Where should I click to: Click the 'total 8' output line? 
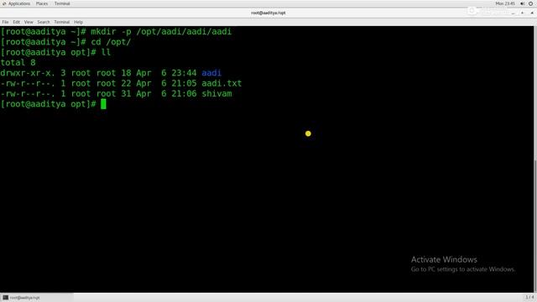point(18,63)
